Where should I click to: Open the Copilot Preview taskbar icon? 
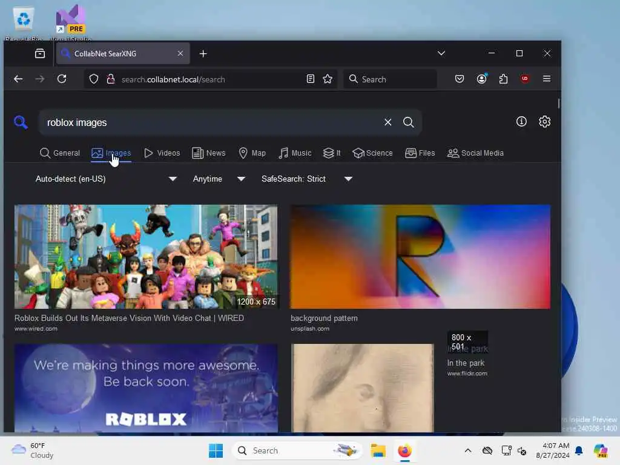(x=601, y=450)
